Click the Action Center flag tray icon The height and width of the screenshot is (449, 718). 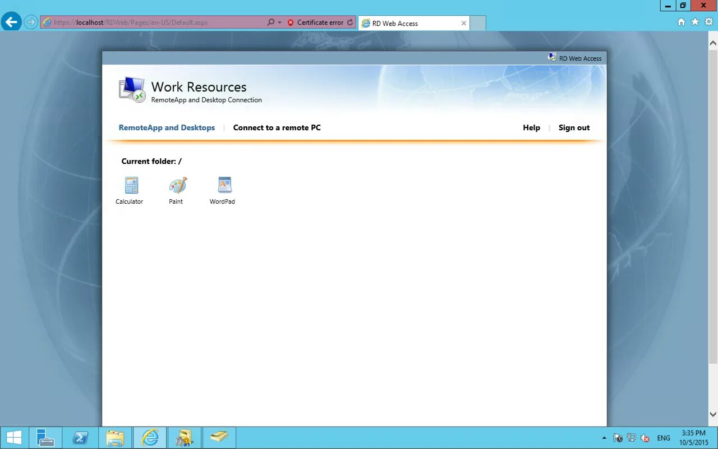pos(618,438)
